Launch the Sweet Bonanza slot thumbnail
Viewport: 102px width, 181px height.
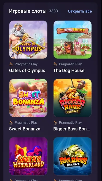point(28,98)
